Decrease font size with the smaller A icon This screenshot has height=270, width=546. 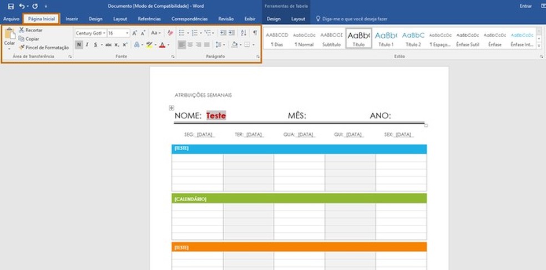pyautogui.click(x=143, y=33)
